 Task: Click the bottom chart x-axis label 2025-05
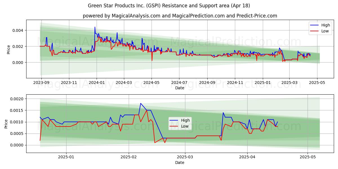[308, 157]
